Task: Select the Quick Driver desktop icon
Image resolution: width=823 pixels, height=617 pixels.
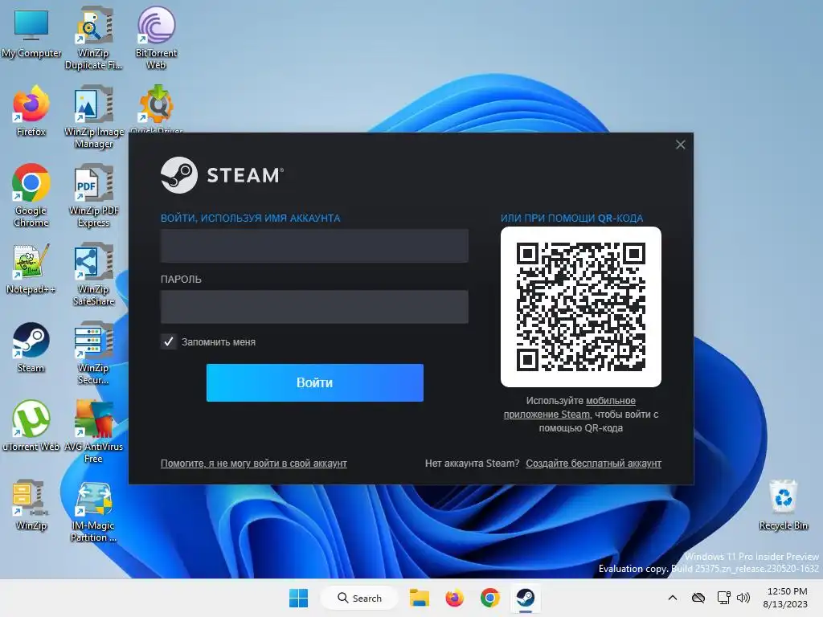Action: pyautogui.click(x=157, y=108)
